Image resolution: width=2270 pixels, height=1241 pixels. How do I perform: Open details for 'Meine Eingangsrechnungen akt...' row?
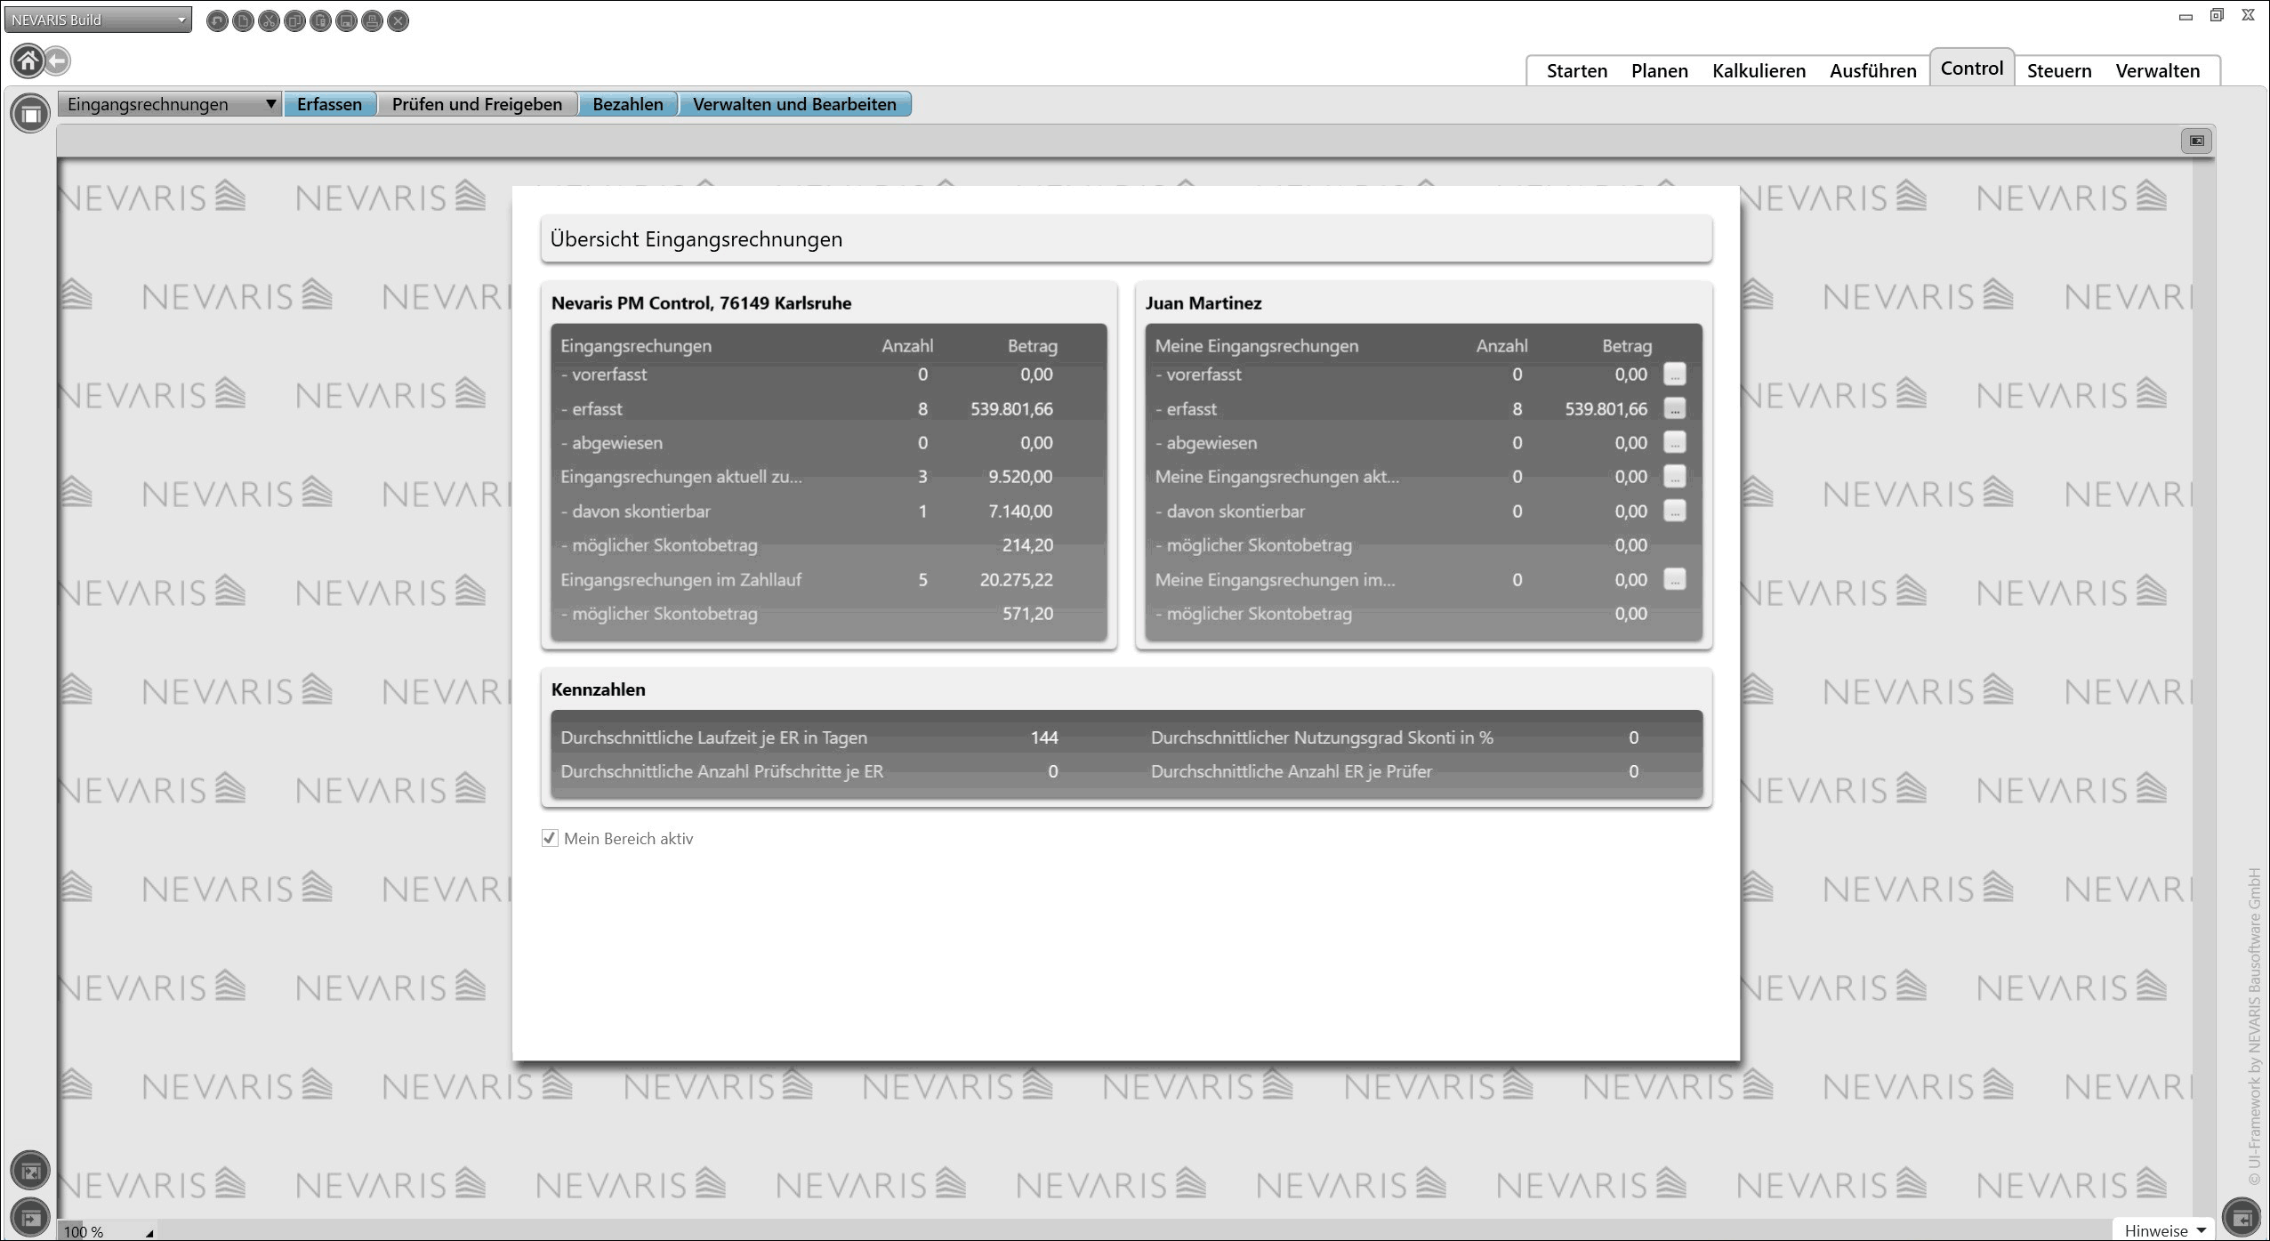coord(1675,477)
